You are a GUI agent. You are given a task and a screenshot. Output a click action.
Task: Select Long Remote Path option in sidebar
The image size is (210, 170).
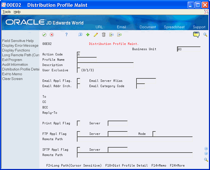click(x=21, y=55)
